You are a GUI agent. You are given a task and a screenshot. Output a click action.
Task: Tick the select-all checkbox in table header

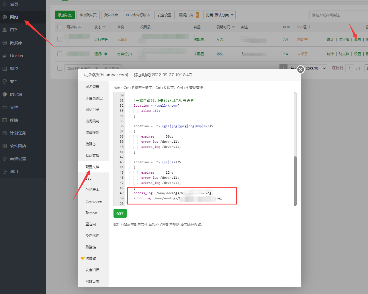60,27
